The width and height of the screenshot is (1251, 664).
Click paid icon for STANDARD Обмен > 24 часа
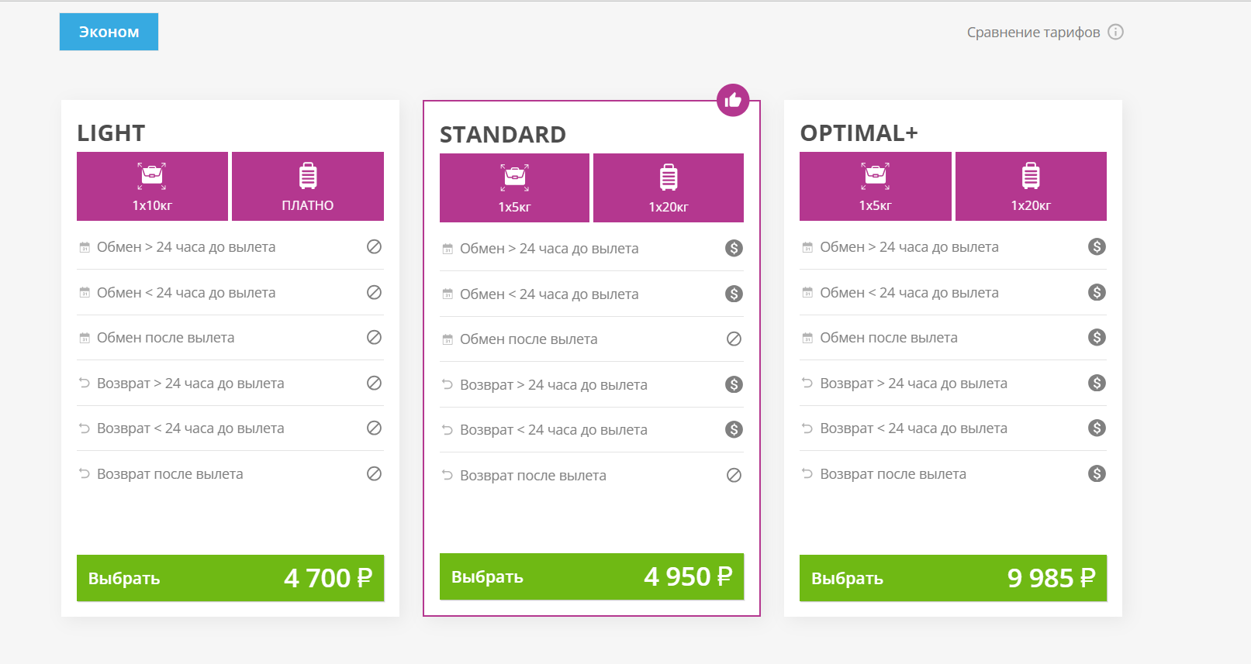point(734,248)
